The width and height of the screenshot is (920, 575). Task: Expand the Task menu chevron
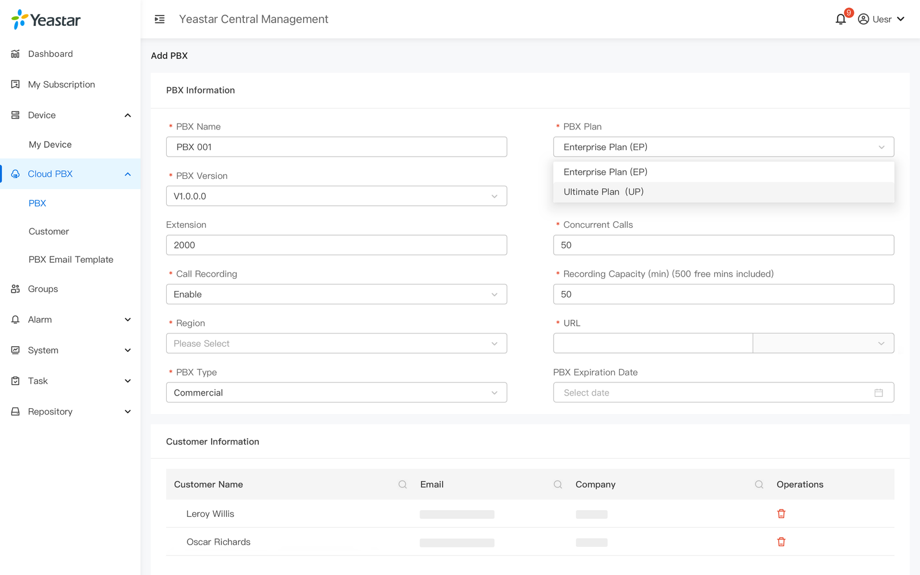128,381
